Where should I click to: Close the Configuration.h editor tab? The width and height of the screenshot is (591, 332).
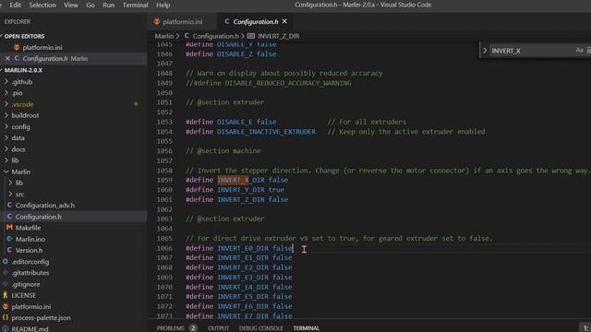click(x=284, y=21)
